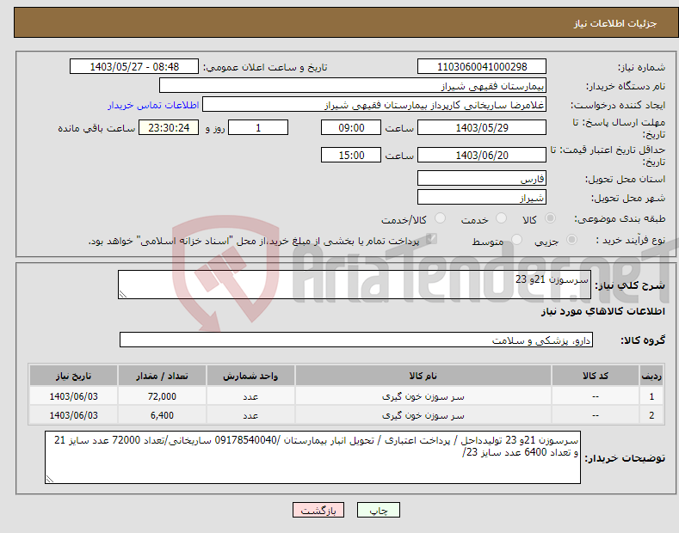Viewport: 679px width, 533px height.
Task: Click the ردیف column header
Action: coord(651,376)
